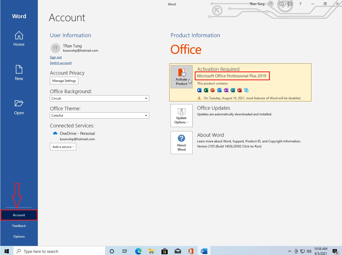
Task: Click the Access icon under product contents
Action: 240,90
